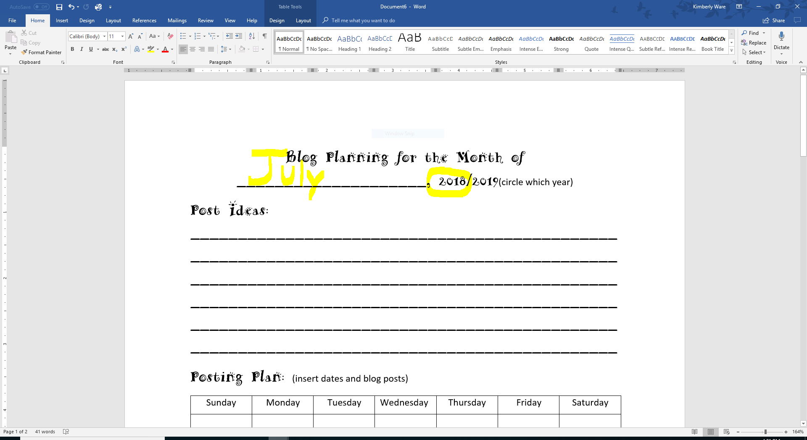807x440 pixels.
Task: Decrease paragraph indent
Action: click(229, 37)
